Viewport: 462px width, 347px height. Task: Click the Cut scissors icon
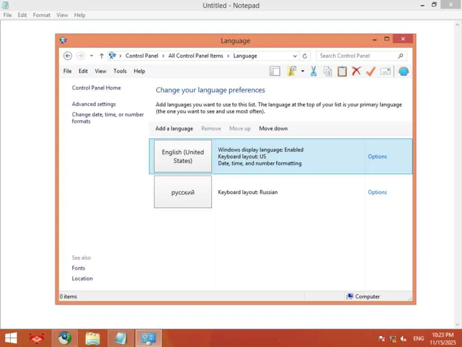click(x=314, y=71)
